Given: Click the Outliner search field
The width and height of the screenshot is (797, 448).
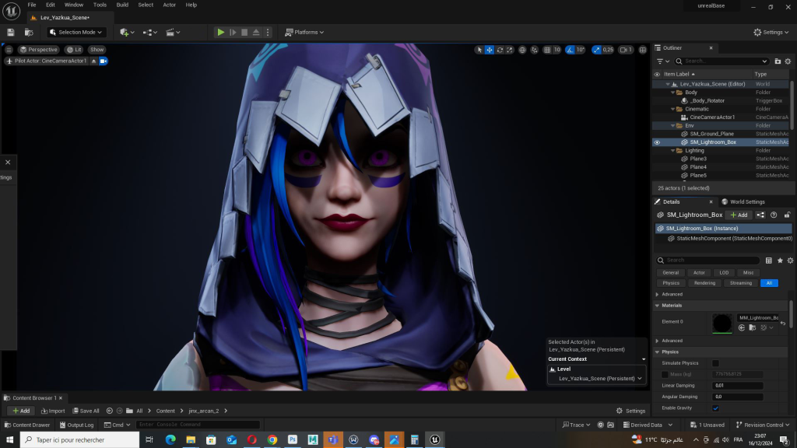Looking at the screenshot, I should (x=722, y=61).
